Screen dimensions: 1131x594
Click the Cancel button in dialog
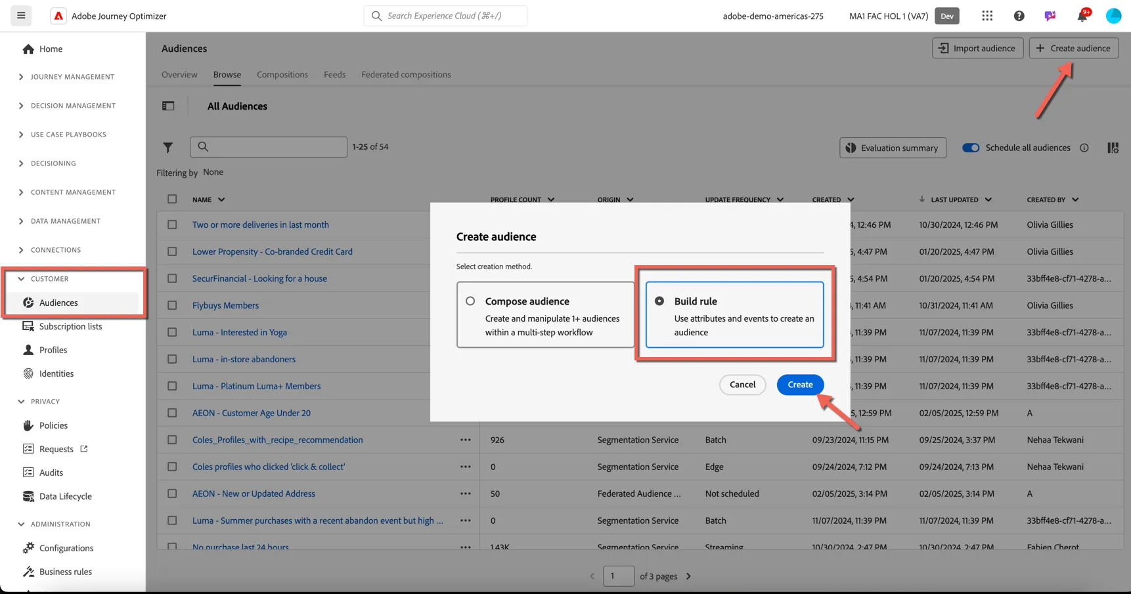coord(742,385)
